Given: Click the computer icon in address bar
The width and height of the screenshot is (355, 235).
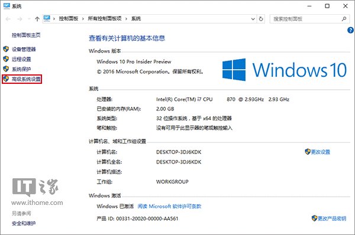Looking at the screenshot, I should 47,18.
